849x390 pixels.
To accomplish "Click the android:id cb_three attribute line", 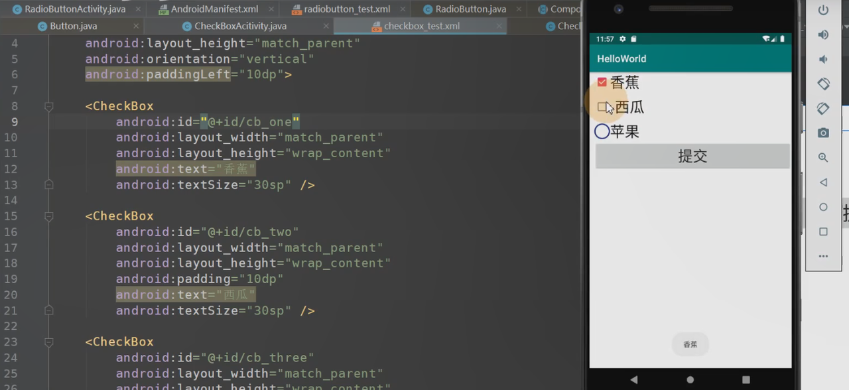I will (x=216, y=357).
